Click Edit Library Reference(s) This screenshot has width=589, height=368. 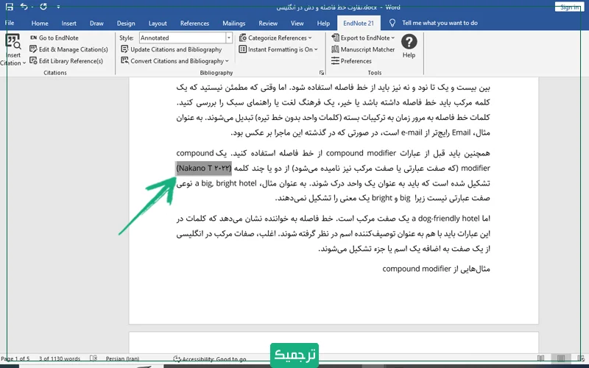click(66, 61)
